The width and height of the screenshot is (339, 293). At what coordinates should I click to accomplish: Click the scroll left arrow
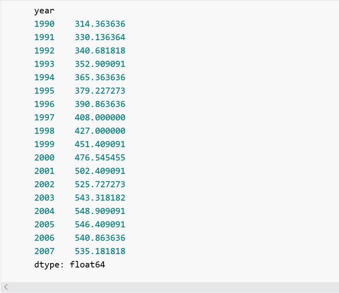[x=6, y=287]
